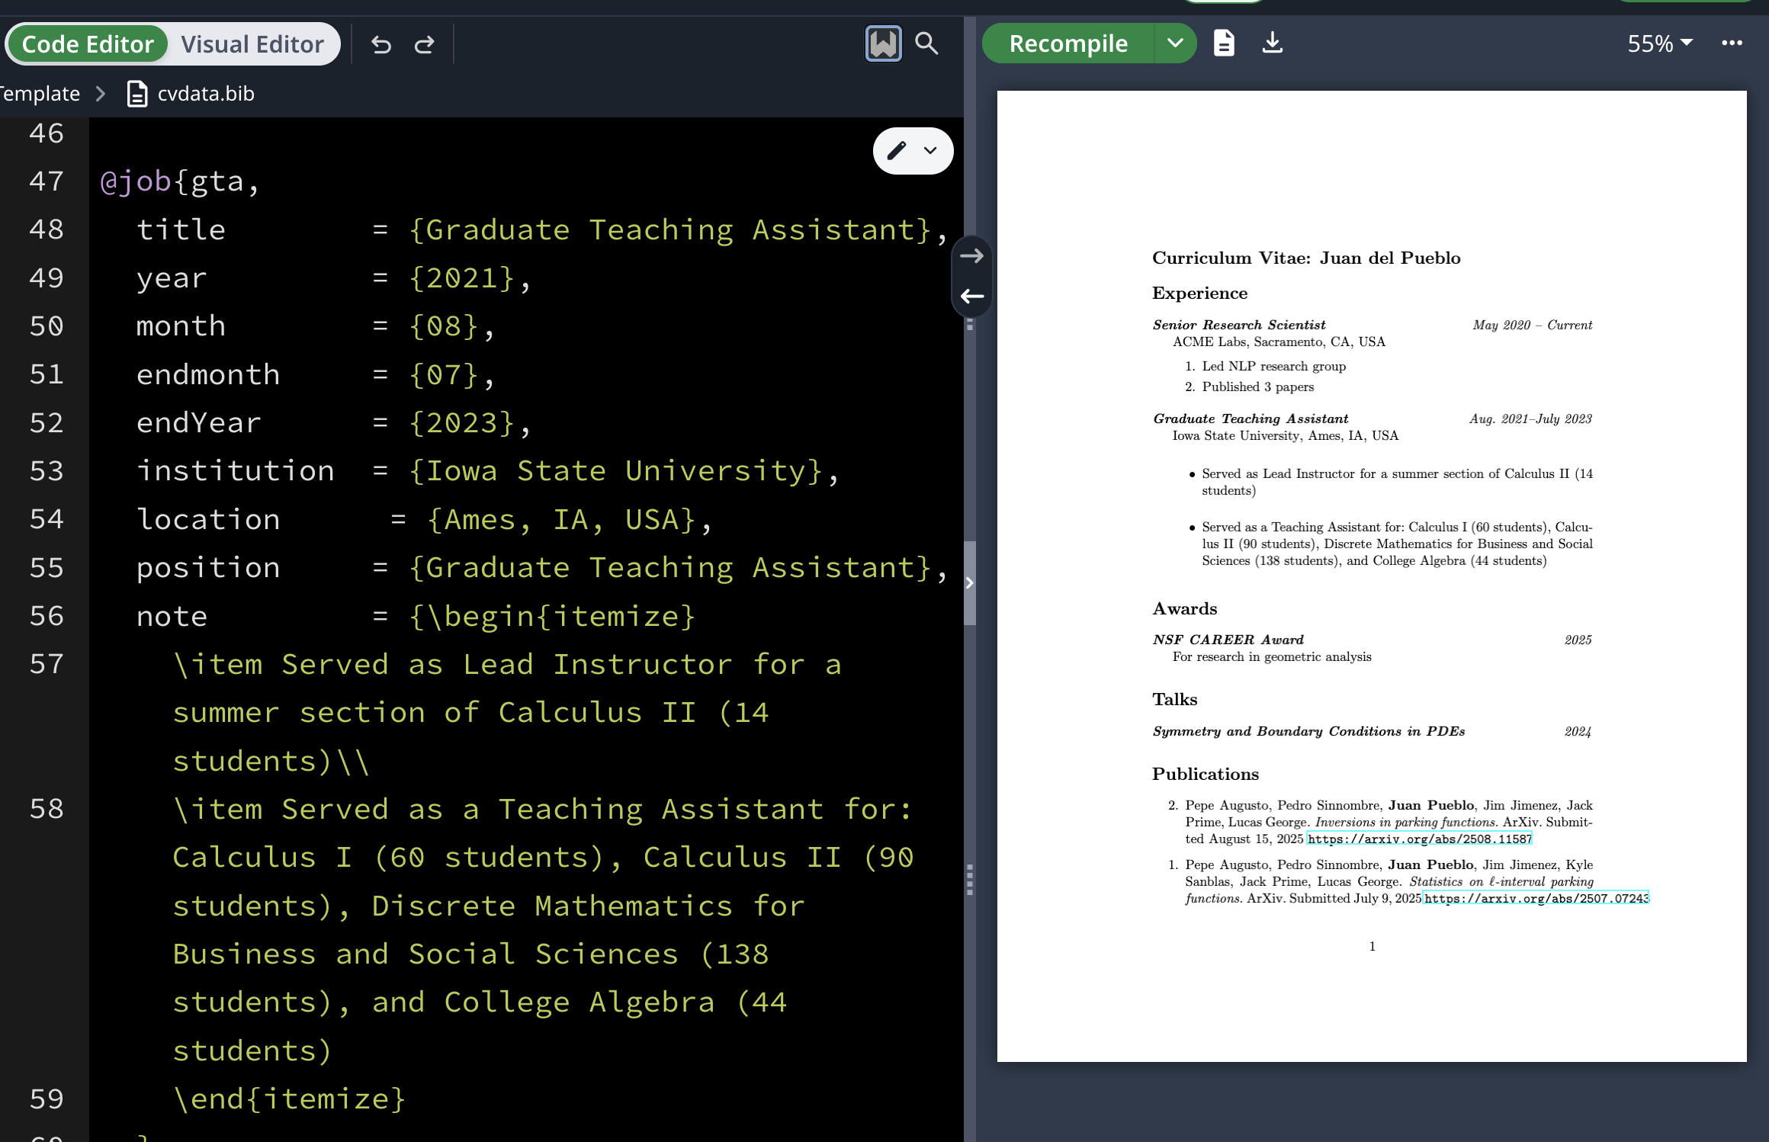Click the editor vertical scrollbar thumb

[970, 583]
